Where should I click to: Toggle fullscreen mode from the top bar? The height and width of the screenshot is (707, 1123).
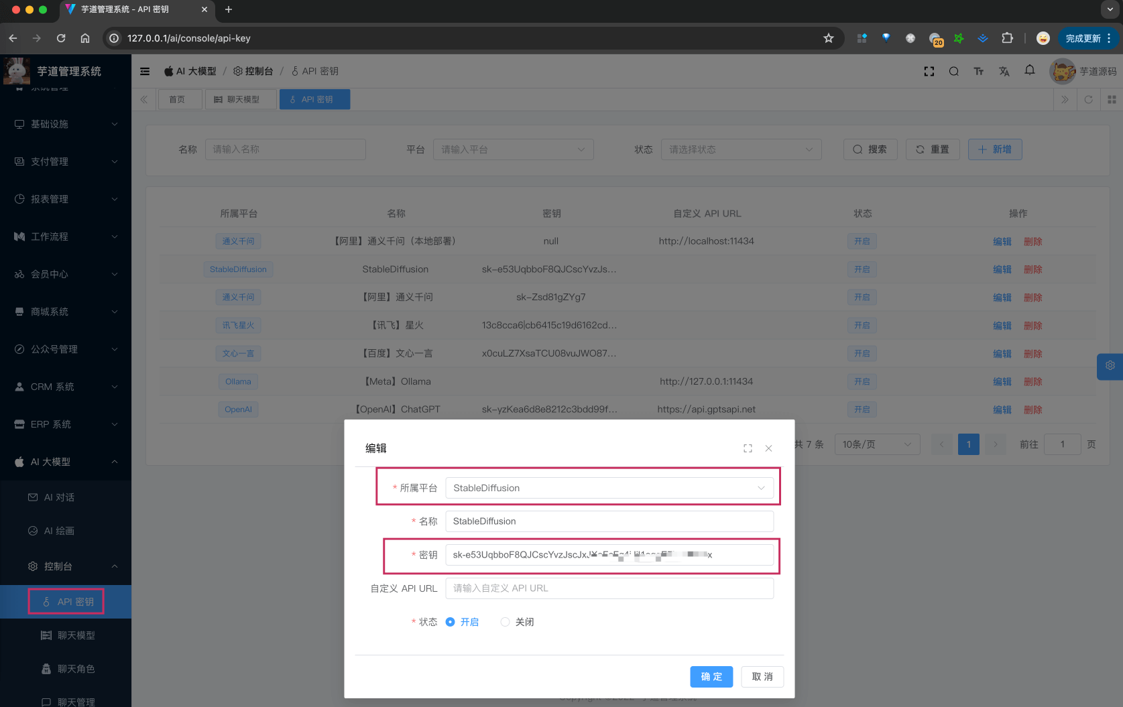[929, 71]
